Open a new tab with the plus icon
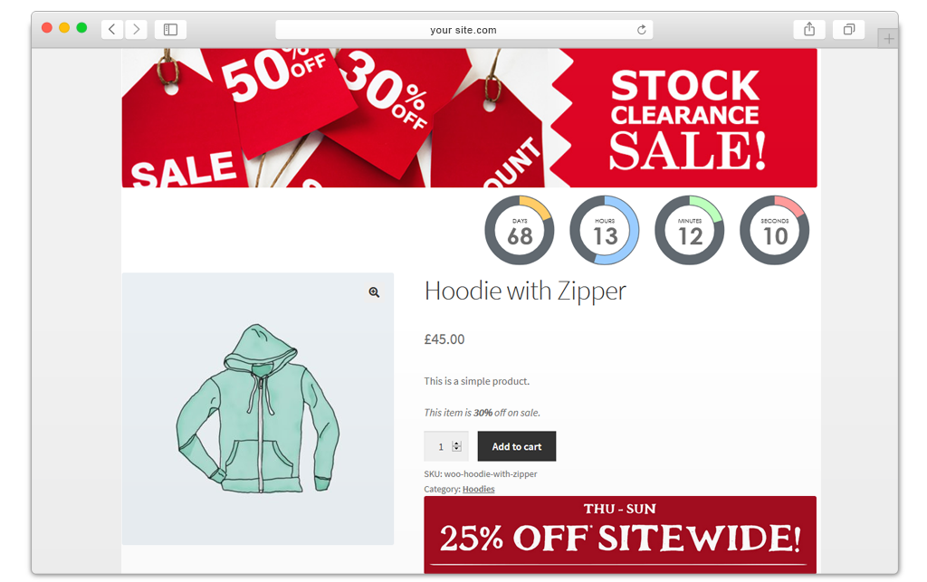 click(x=888, y=39)
